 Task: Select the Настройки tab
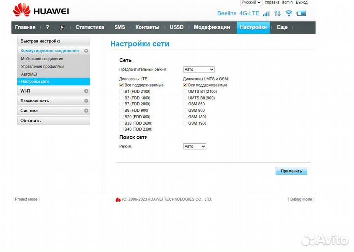coord(253,27)
